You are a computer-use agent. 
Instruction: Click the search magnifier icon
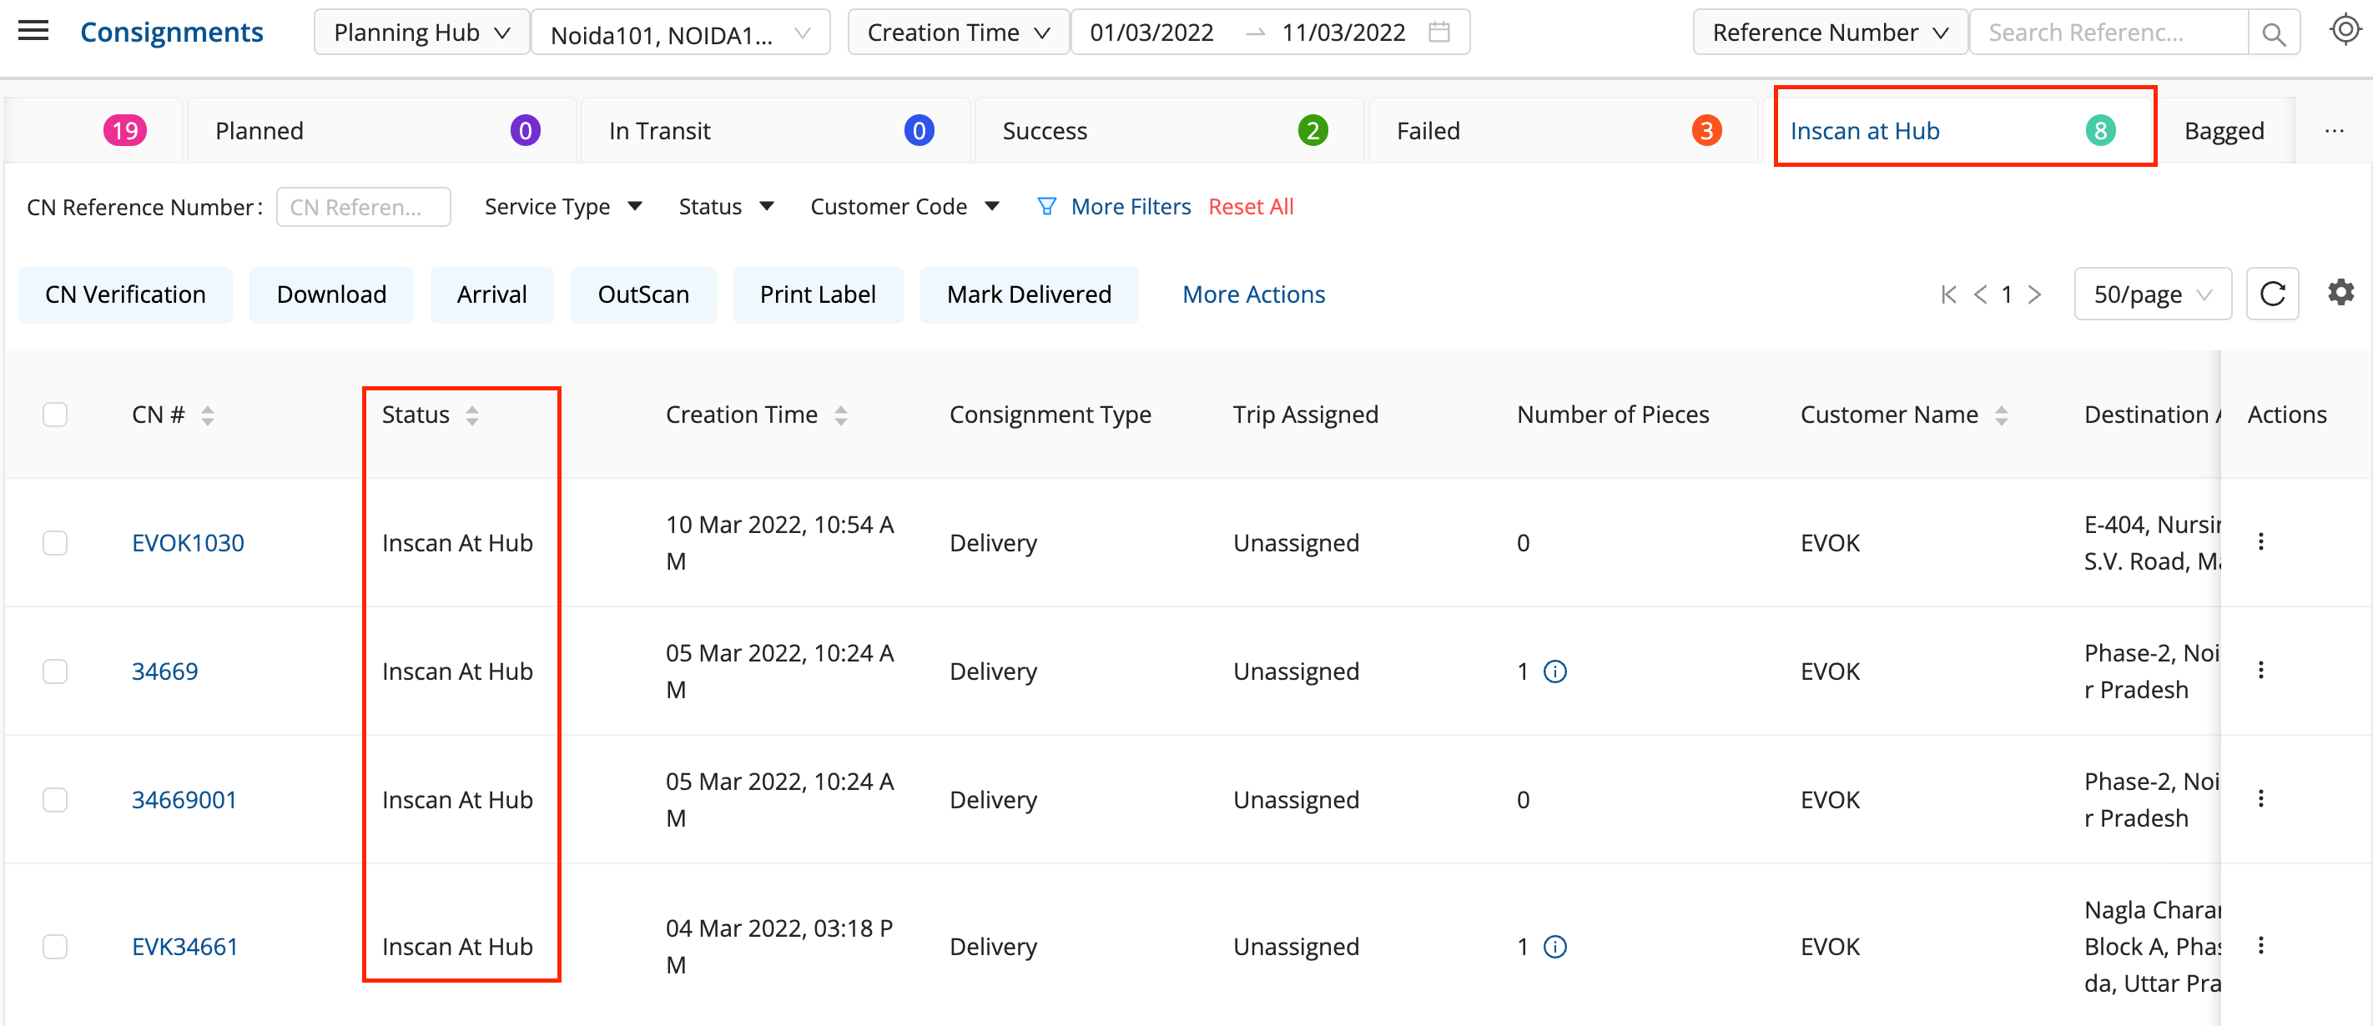[2273, 33]
